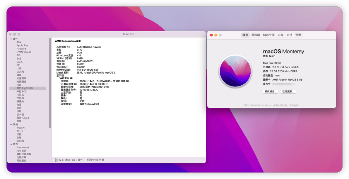Click Q的Mac Pro in the path bar
349x179 pixels.
pos(67,160)
